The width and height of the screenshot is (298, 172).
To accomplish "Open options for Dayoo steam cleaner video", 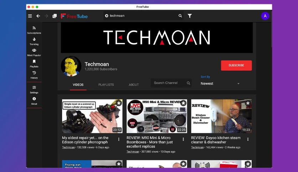I will (248, 139).
